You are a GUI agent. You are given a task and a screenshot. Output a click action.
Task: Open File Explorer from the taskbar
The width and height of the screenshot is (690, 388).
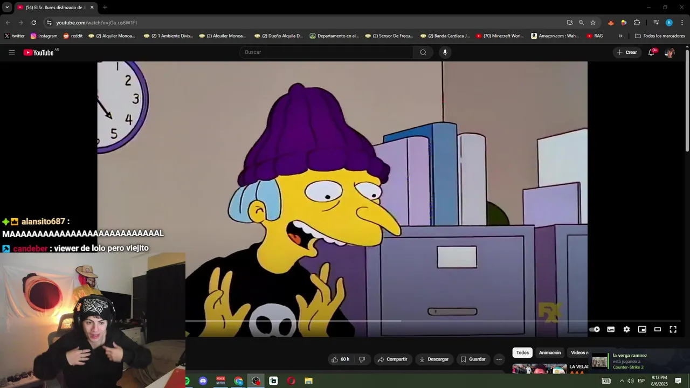(x=308, y=381)
